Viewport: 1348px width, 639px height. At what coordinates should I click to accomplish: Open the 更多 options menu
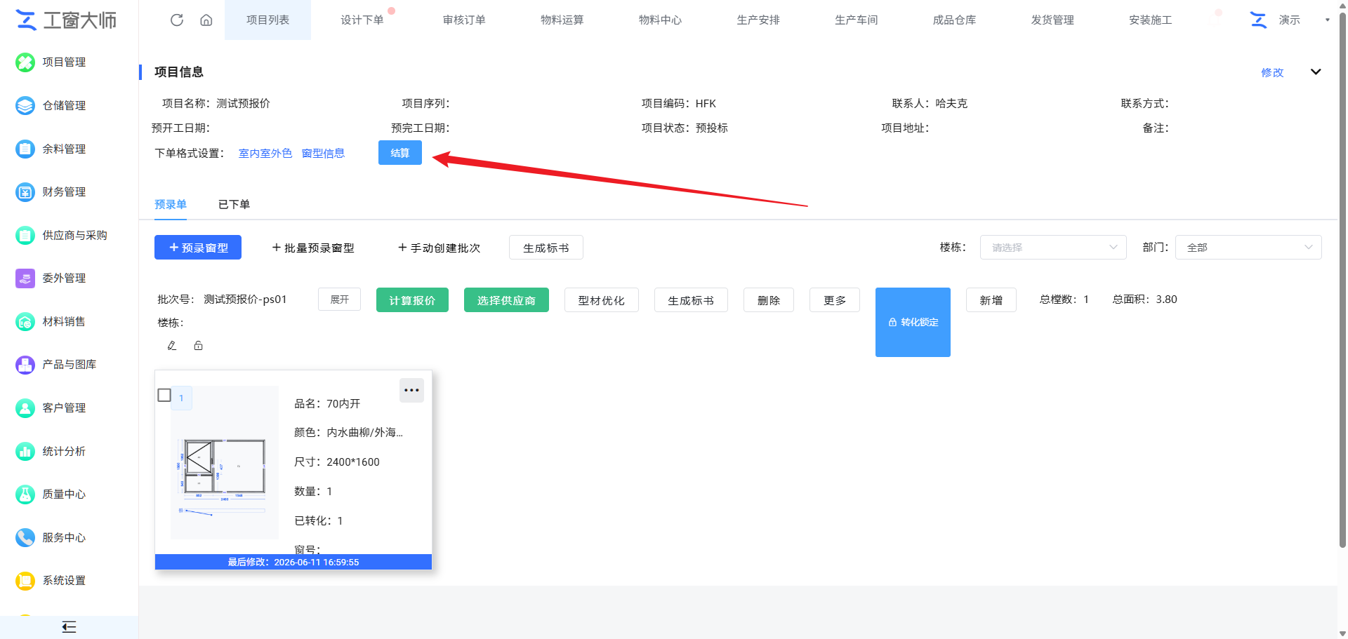pos(835,300)
